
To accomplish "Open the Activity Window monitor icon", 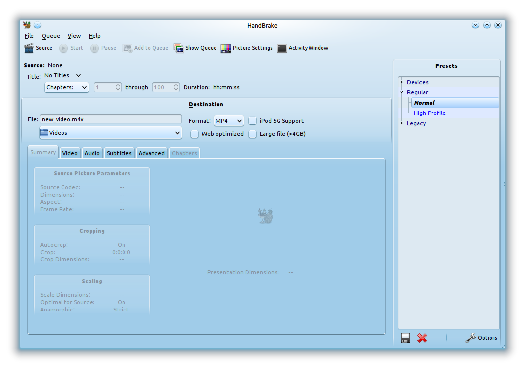I will [x=282, y=48].
